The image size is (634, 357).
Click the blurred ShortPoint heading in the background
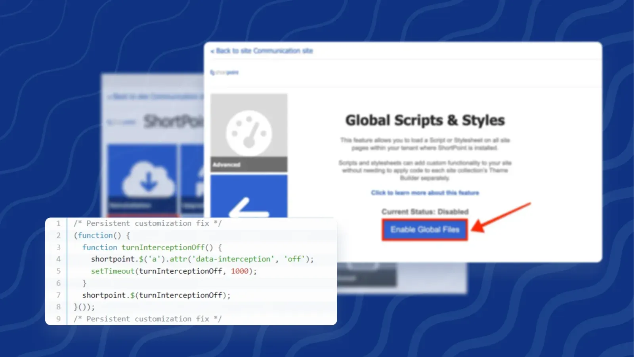tap(174, 121)
